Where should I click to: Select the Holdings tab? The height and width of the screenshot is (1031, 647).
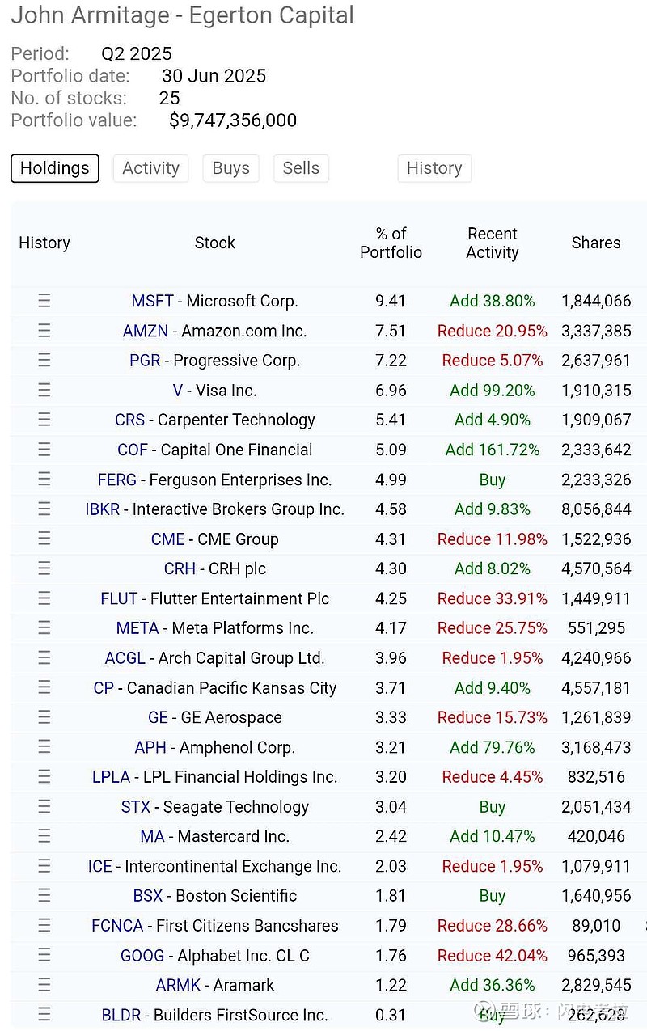[55, 168]
